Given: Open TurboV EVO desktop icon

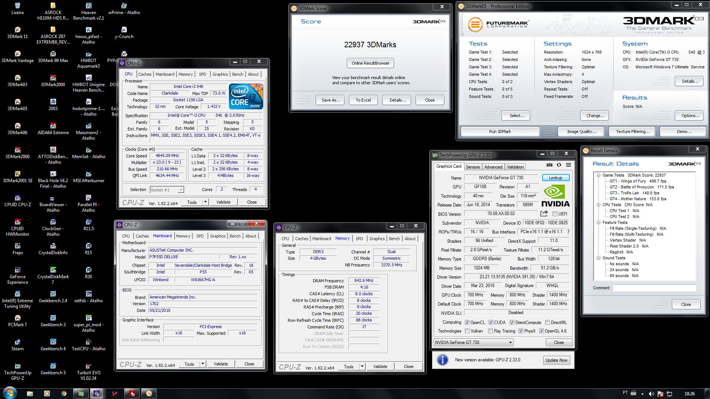Looking at the screenshot, I should (x=88, y=372).
